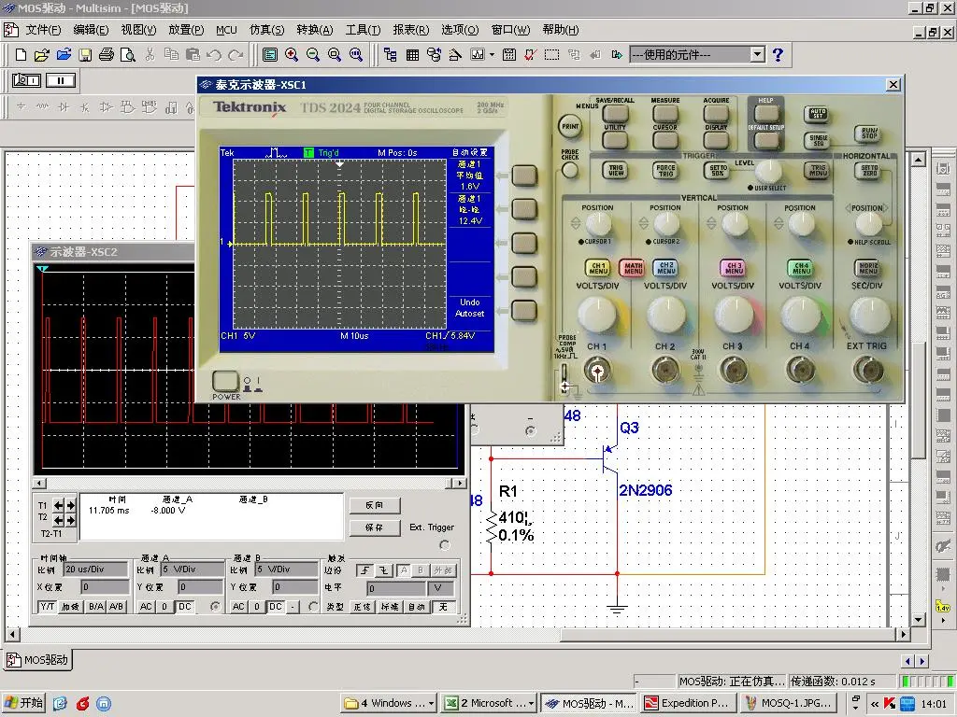
Task: Select the MOS驱动 sheet tab at the bottom
Action: coord(38,660)
